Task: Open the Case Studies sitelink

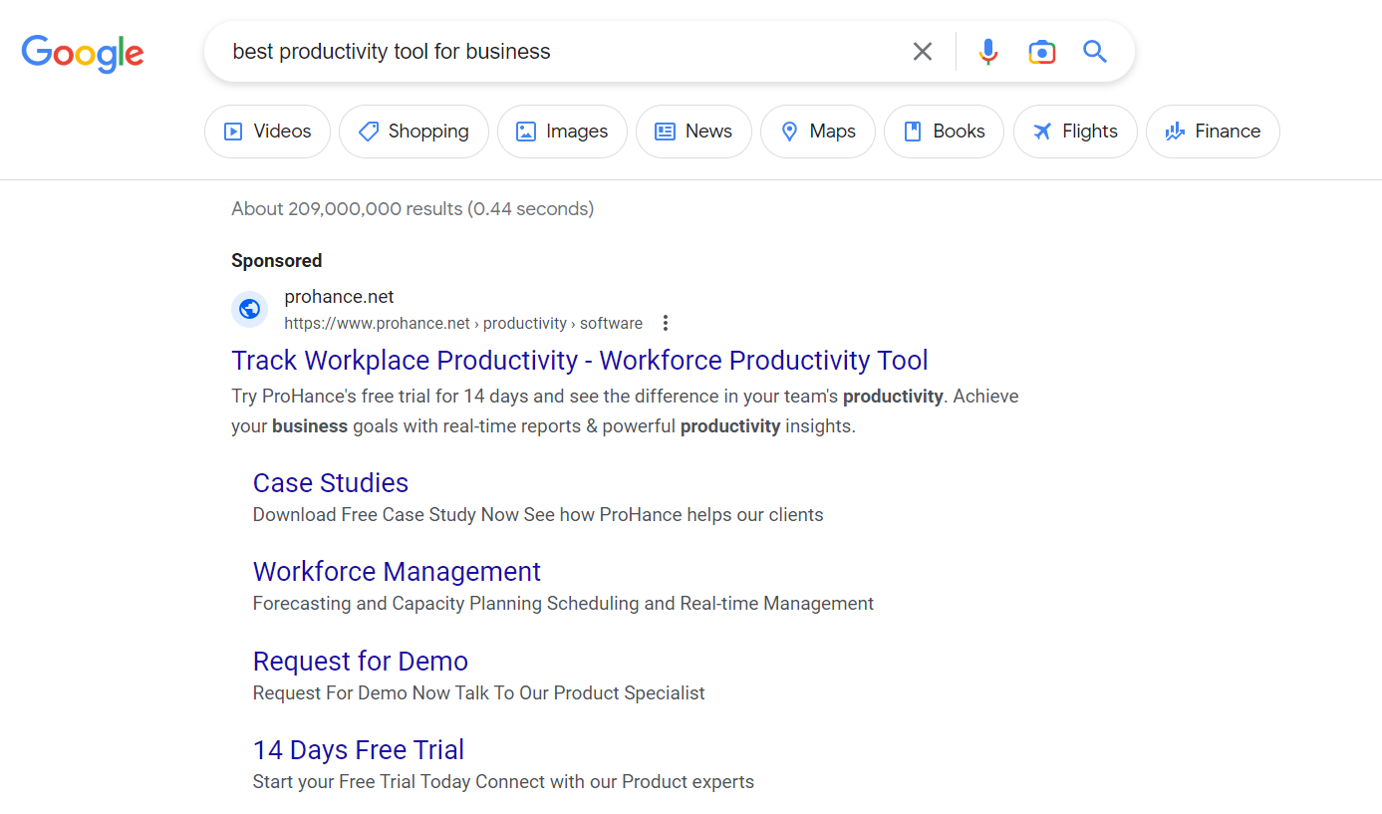Action: coord(331,483)
